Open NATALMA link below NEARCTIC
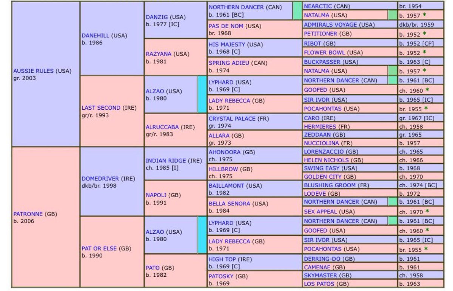This screenshot has height=291, width=453. pyautogui.click(x=325, y=15)
